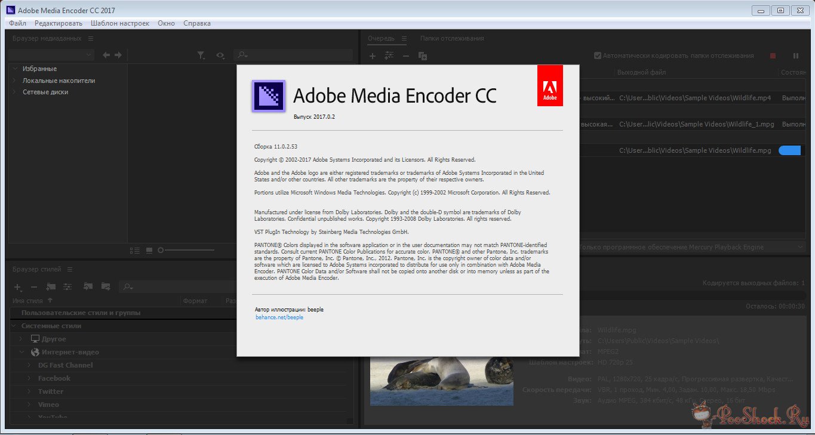Image resolution: width=815 pixels, height=435 pixels.
Task: Open output file Wildlife.mp4 path link
Action: click(695, 98)
